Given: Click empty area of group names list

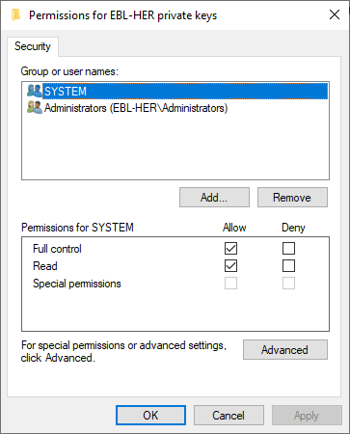Looking at the screenshot, I should pos(175,148).
